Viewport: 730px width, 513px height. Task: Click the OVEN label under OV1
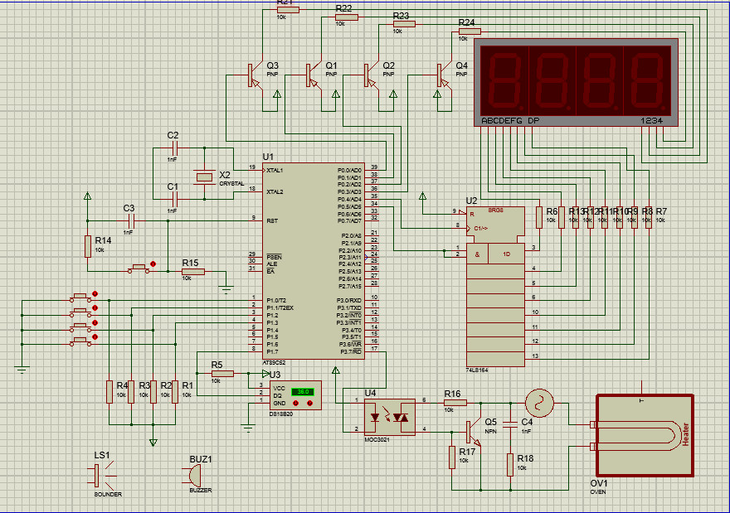click(x=598, y=492)
